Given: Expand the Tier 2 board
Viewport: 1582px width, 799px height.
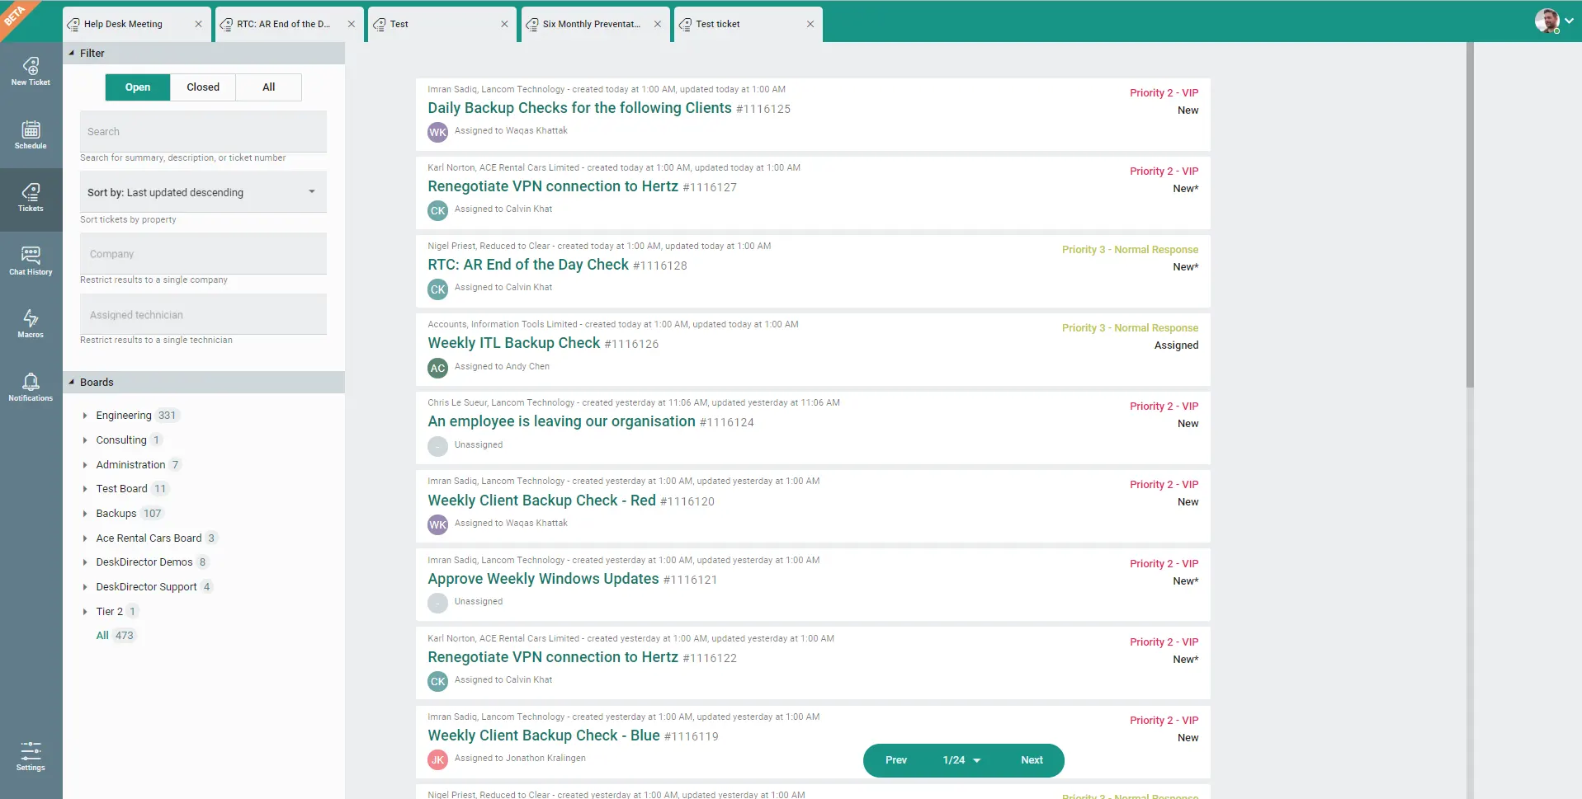Looking at the screenshot, I should [85, 612].
